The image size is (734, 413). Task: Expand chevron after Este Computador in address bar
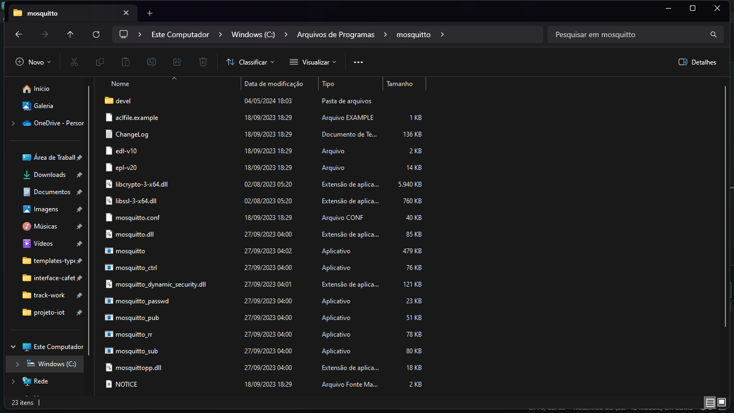click(220, 34)
